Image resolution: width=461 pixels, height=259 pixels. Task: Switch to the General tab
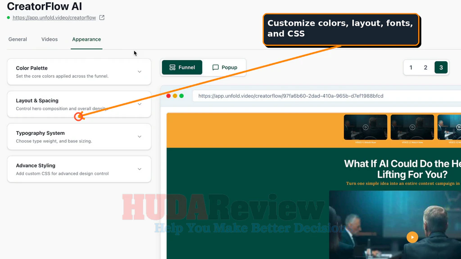[18, 40]
